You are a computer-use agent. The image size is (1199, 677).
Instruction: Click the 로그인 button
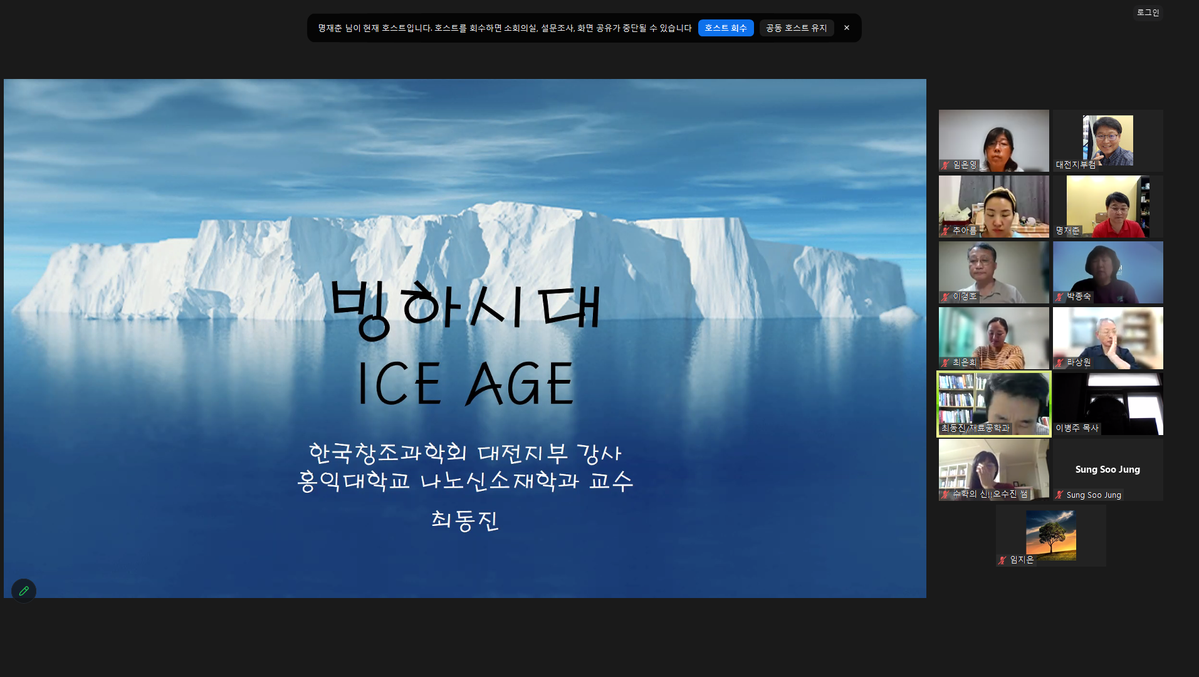[1148, 13]
